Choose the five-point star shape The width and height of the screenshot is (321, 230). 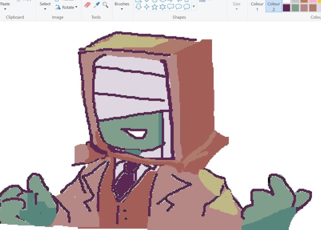(x=155, y=7)
